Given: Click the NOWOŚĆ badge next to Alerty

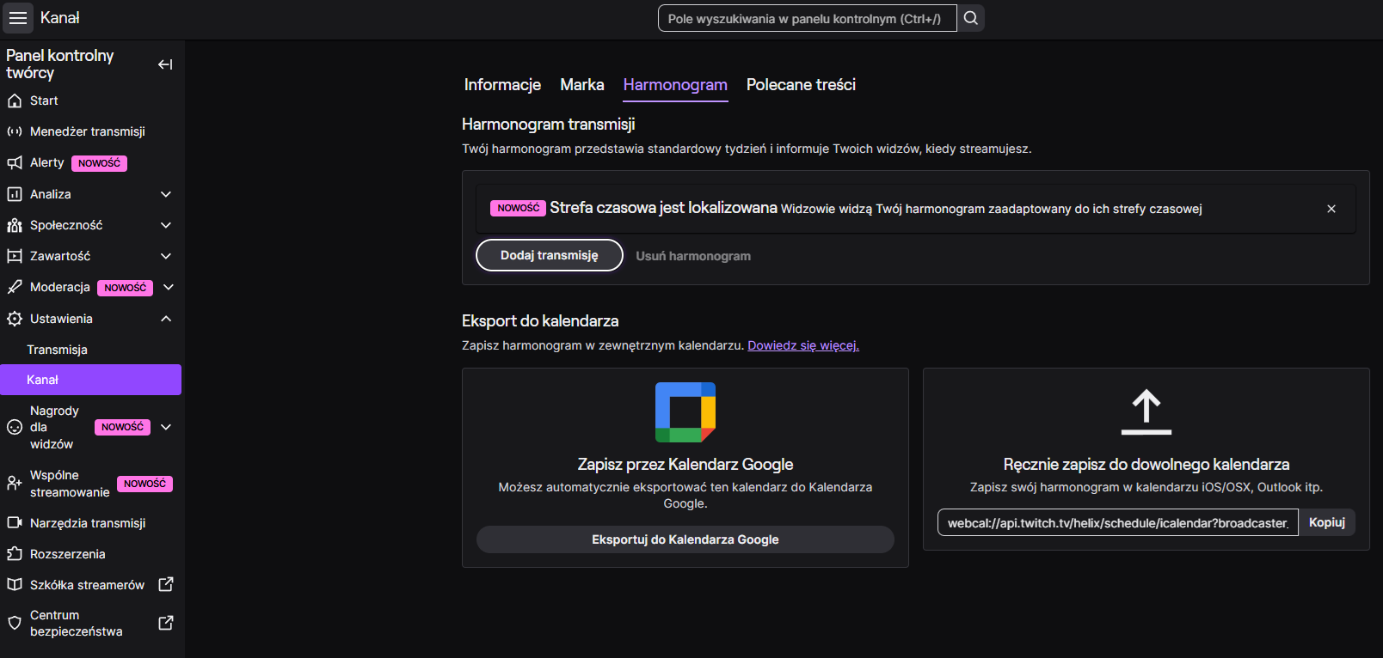Looking at the screenshot, I should pyautogui.click(x=100, y=163).
